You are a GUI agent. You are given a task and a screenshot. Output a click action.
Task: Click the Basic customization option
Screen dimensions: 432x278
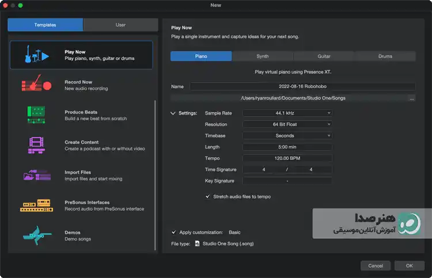(x=234, y=233)
